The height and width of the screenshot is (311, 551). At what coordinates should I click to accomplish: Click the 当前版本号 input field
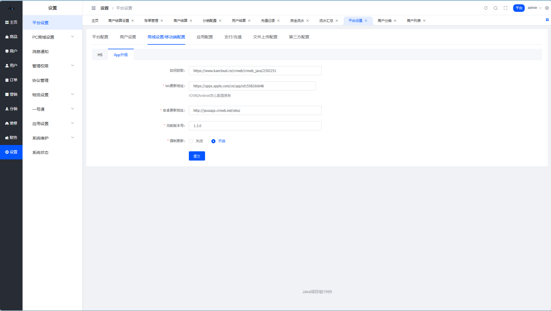point(255,126)
